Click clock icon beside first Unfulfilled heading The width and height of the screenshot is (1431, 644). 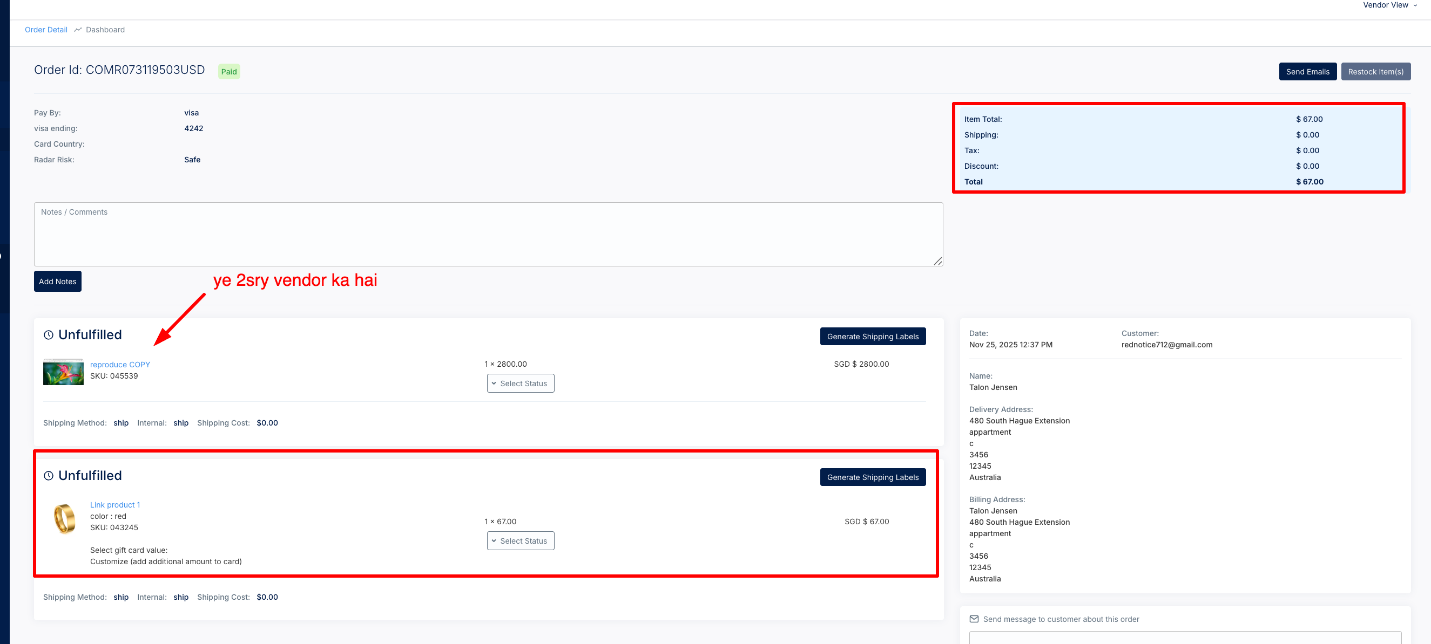49,335
